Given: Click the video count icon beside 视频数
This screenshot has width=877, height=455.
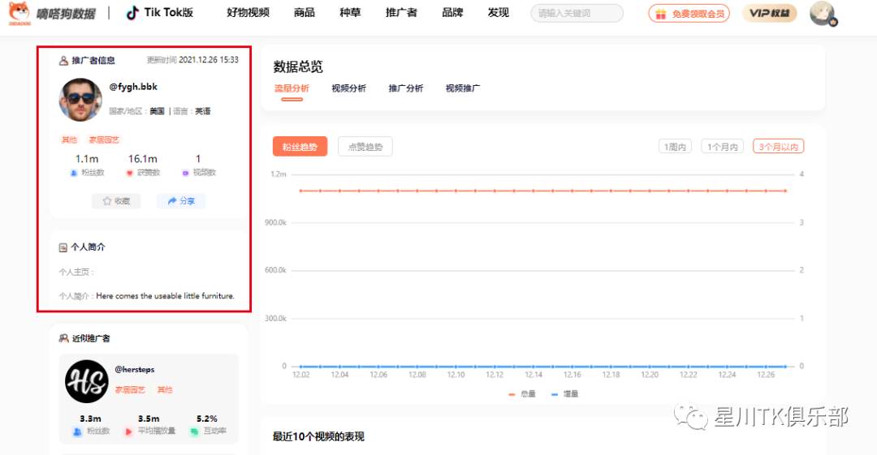Looking at the screenshot, I should pyautogui.click(x=186, y=173).
